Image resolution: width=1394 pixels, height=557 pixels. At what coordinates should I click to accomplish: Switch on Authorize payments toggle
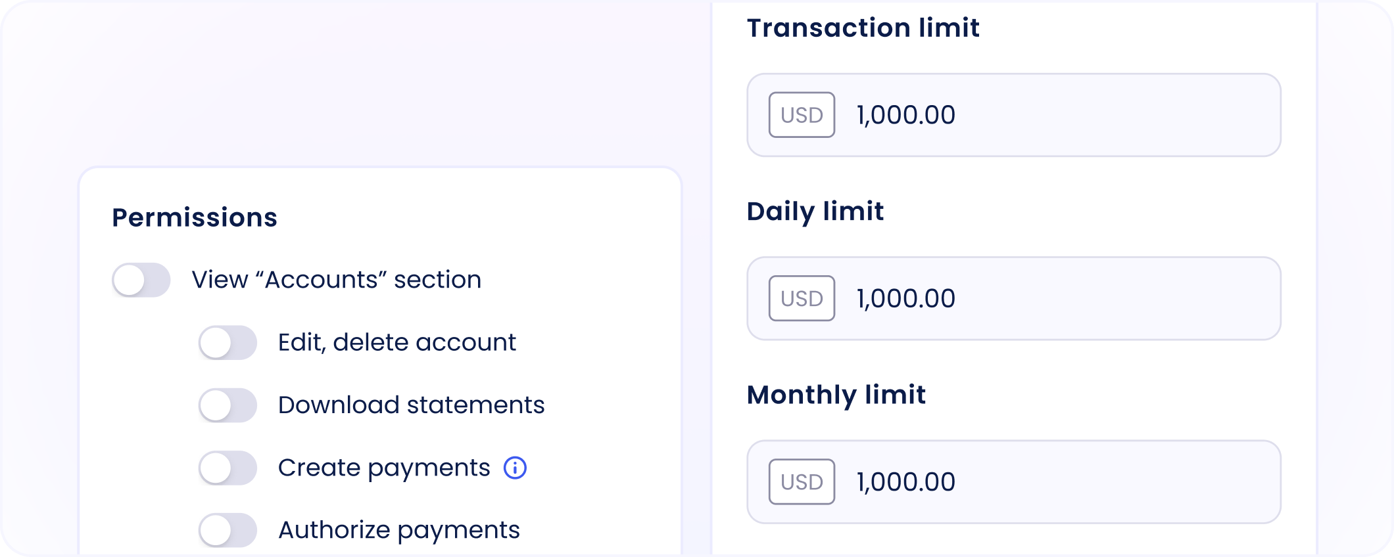tap(228, 530)
